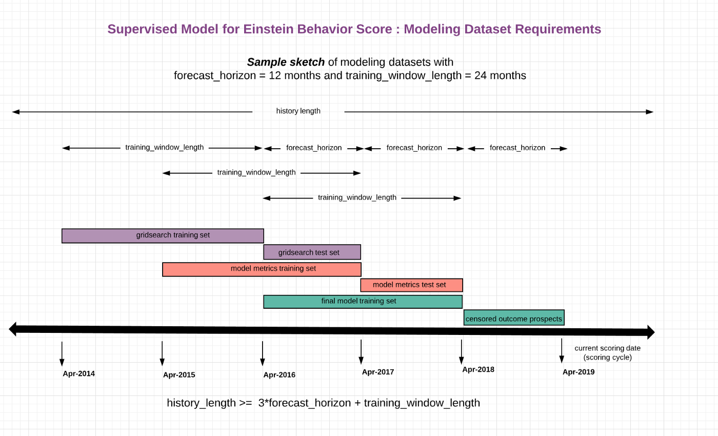This screenshot has width=718, height=436.
Task: Click the "Sample sketch of modeling datasets with" line
Action: (x=350, y=62)
